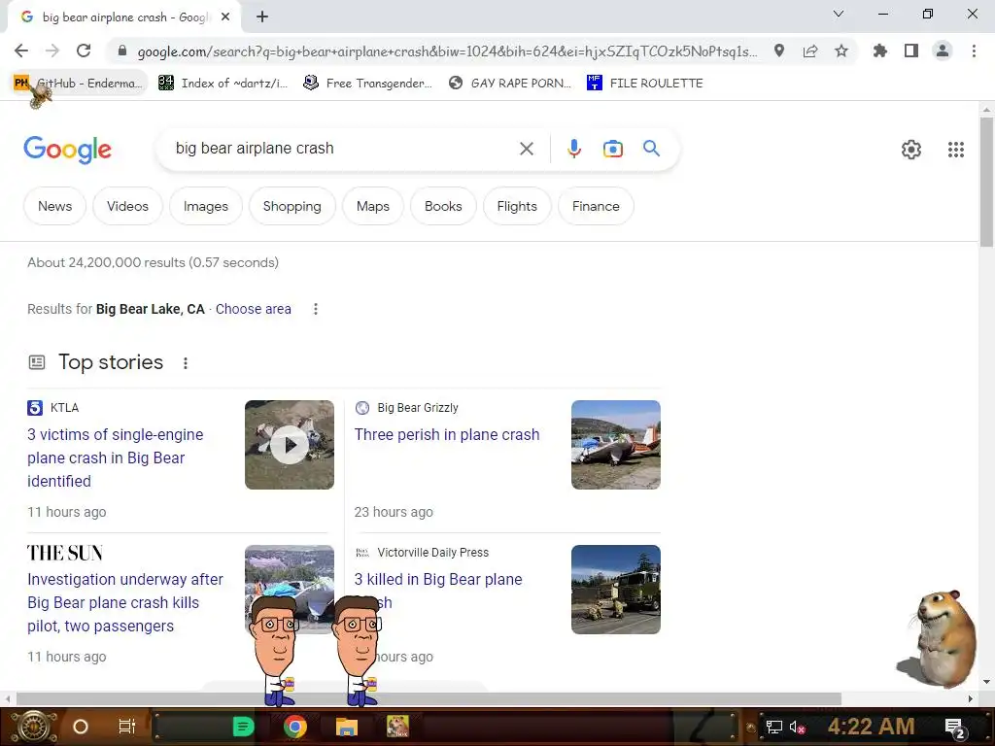Go forward with the browser arrow
This screenshot has width=995, height=746.
[52, 51]
